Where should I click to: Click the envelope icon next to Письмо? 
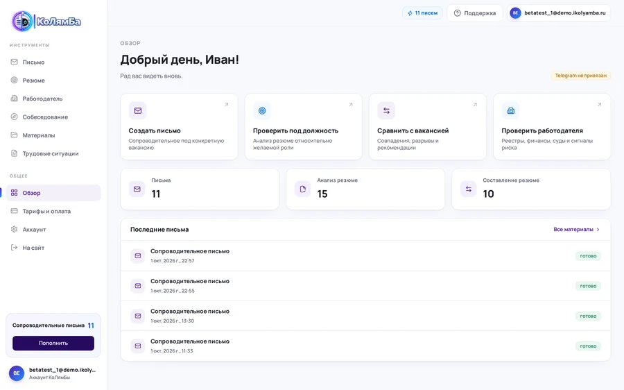coord(15,62)
